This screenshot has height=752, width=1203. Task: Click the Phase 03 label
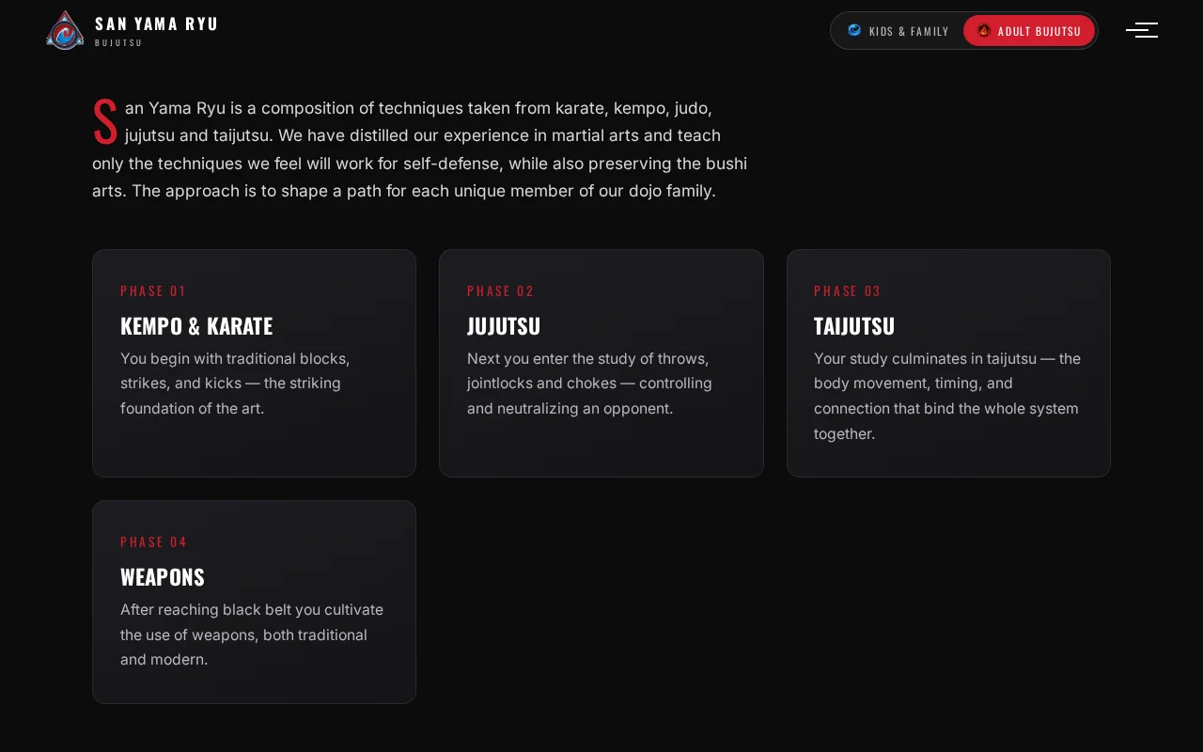(x=848, y=290)
